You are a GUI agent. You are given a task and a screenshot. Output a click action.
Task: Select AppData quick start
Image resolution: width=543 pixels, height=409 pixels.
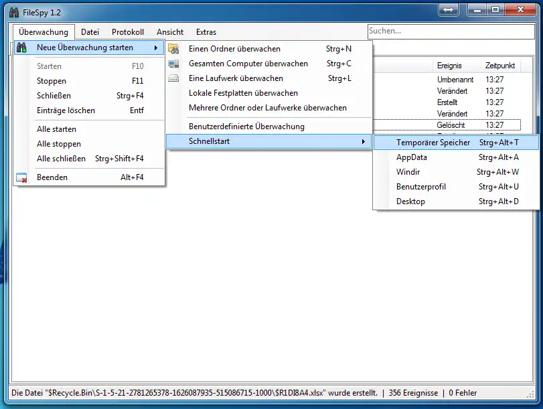click(x=456, y=157)
